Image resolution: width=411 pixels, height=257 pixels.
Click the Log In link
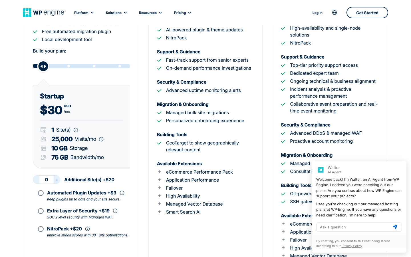[317, 13]
